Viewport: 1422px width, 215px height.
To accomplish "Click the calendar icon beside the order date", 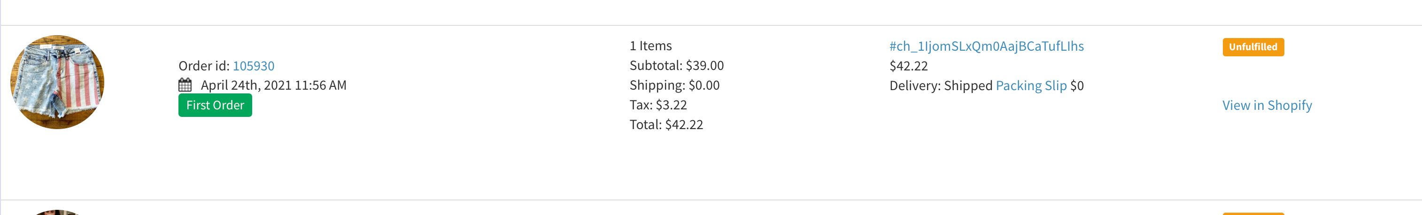I will click(x=185, y=85).
